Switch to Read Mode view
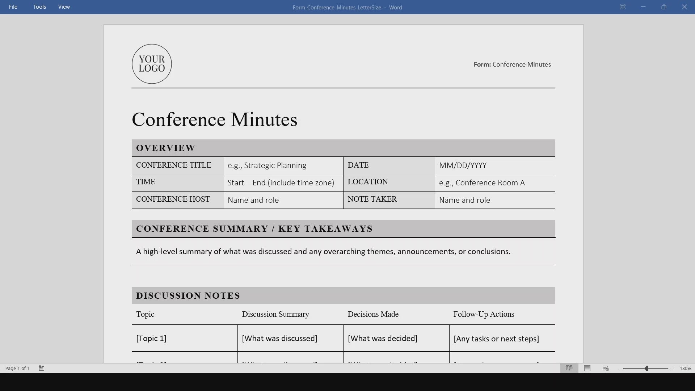The image size is (695, 391). (569, 368)
